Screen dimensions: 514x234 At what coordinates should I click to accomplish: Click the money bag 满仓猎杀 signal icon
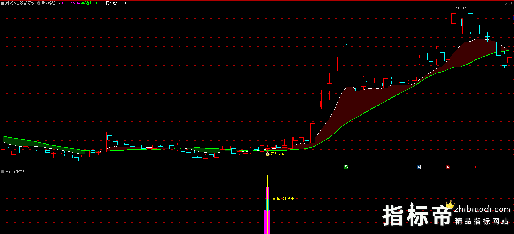coord(268,154)
